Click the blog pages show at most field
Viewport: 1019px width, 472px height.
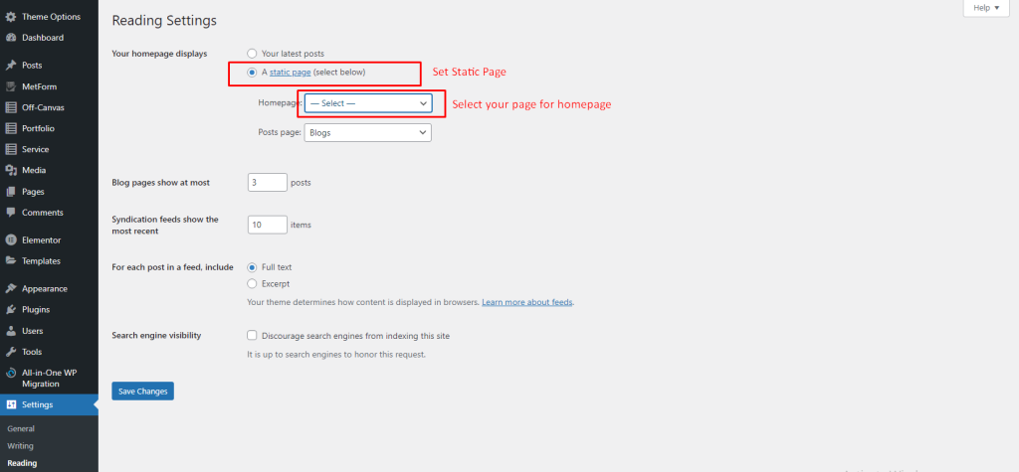point(266,183)
